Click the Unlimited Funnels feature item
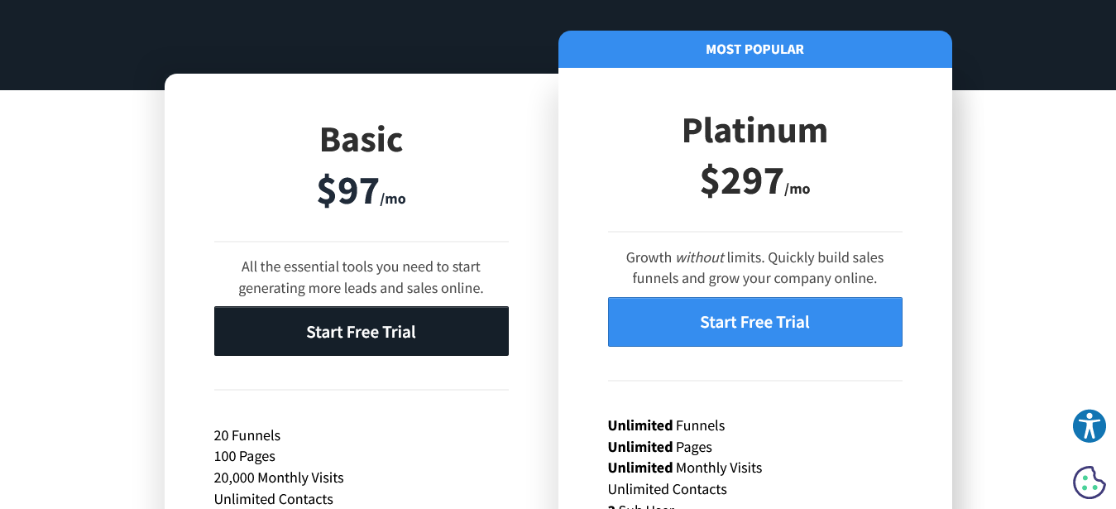This screenshot has height=509, width=1116. [666, 425]
